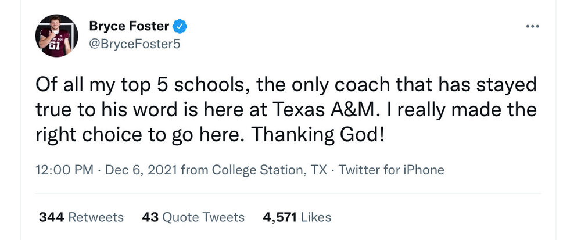This screenshot has height=240, width=581.
Task: Click the Bryce Foster display name
Action: pos(130,26)
